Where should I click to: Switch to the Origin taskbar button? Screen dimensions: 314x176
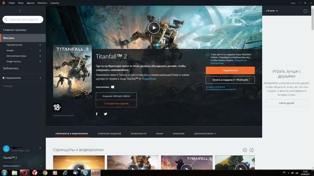tap(96, 173)
